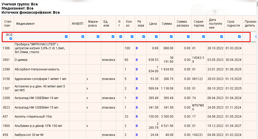Disable the Резерв column checkbox
The image size is (258, 139).
144,37
